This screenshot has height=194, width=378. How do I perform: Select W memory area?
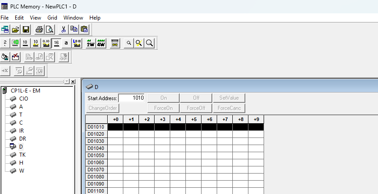tap(22, 171)
